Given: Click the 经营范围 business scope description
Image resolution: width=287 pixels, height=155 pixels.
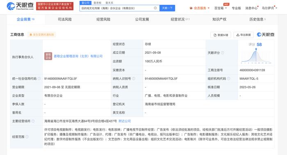Looking at the screenshot, I should coord(158,136).
